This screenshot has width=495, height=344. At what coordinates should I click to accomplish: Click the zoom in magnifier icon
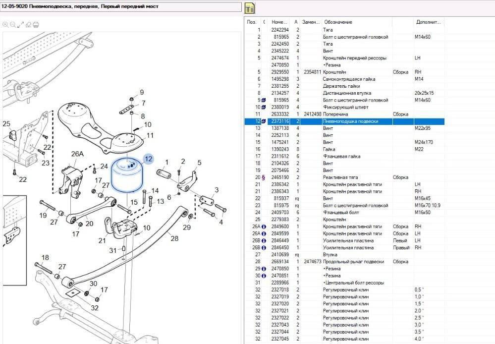click(x=5, y=24)
